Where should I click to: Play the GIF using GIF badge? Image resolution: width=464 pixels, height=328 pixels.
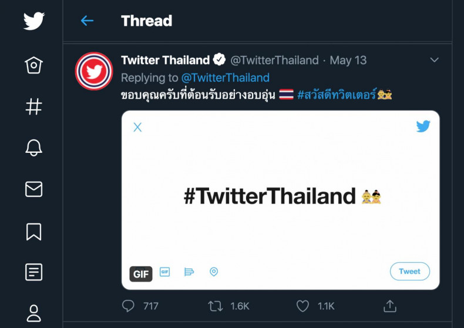pos(141,274)
